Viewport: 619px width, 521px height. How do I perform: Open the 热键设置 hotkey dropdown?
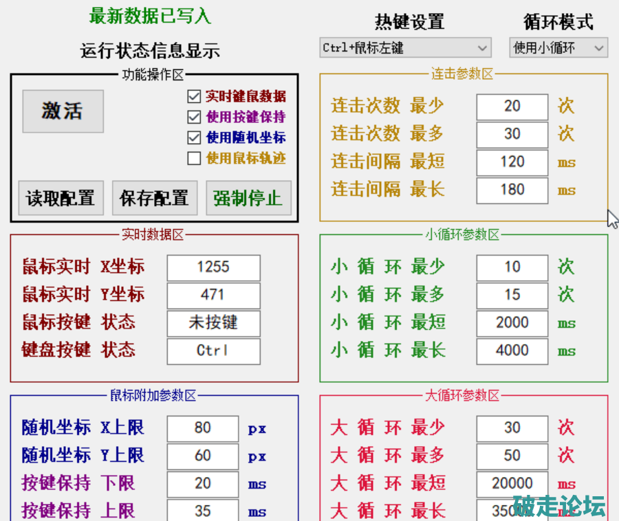405,48
